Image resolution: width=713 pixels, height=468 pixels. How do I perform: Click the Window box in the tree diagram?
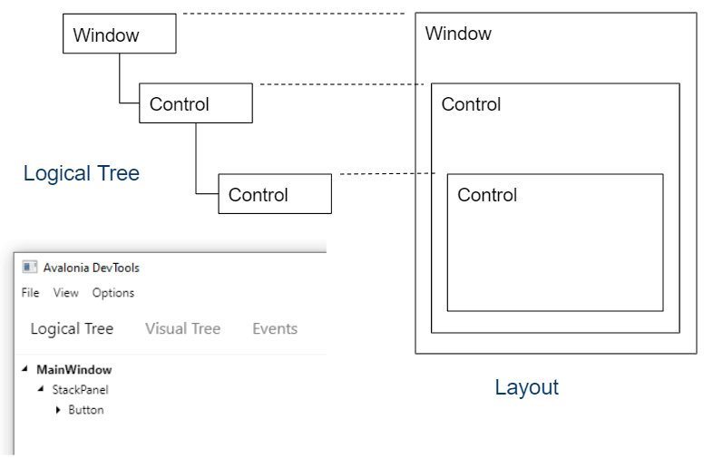coord(119,35)
